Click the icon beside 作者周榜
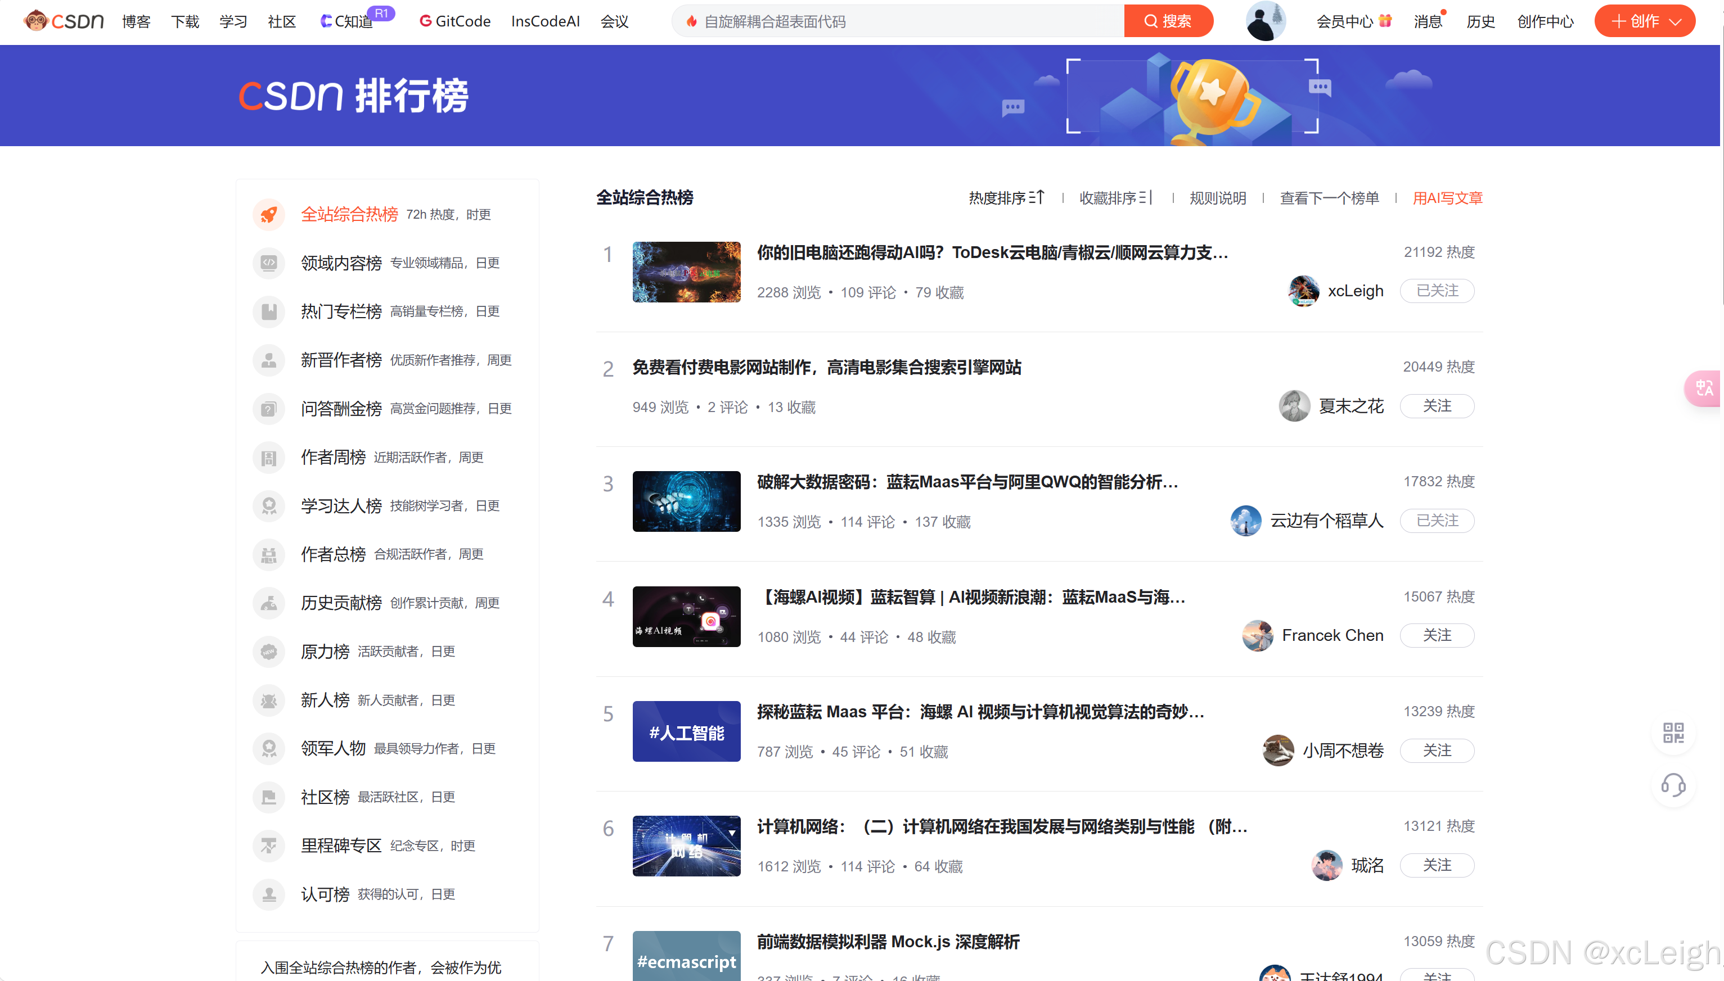 click(x=268, y=458)
